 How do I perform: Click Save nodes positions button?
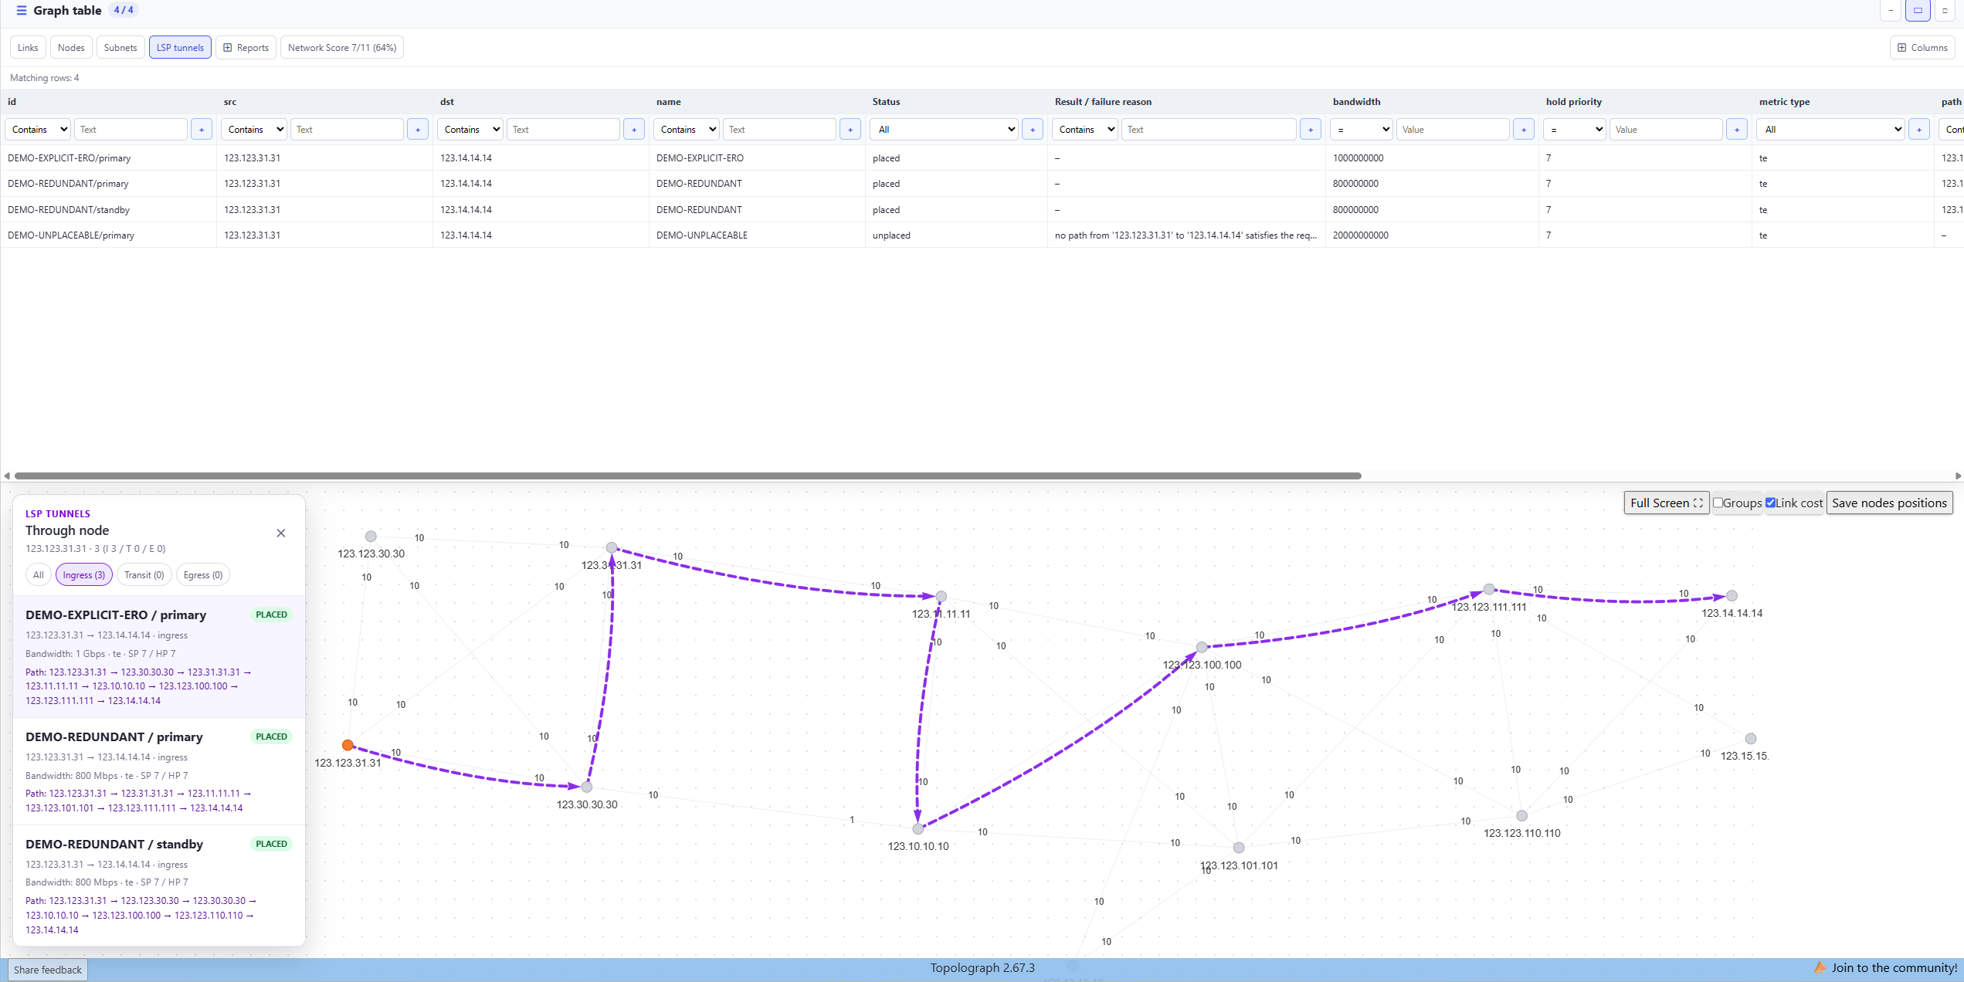[x=1889, y=503]
